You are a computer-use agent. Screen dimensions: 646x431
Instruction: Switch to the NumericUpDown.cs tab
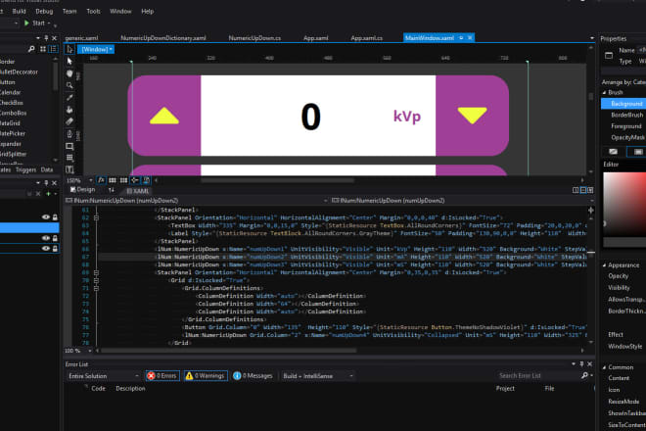pos(254,38)
